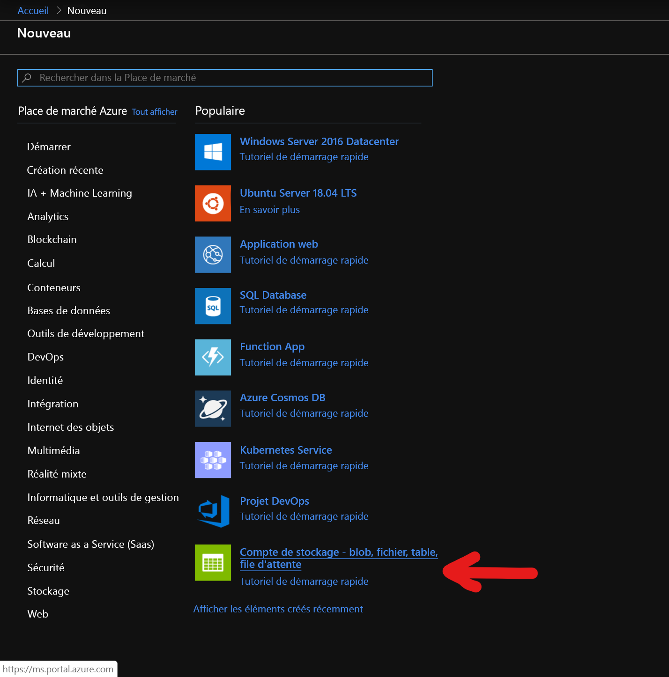This screenshot has width=669, height=677.
Task: Open Kubernetes Service link
Action: point(286,450)
